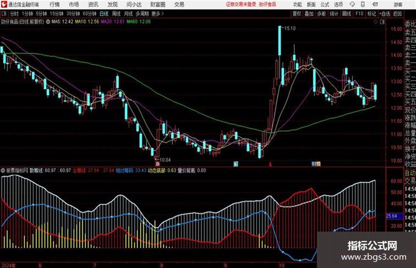Select the 日线 daily period tab
Image resolution: width=416 pixels, height=268 pixels.
(104, 14)
